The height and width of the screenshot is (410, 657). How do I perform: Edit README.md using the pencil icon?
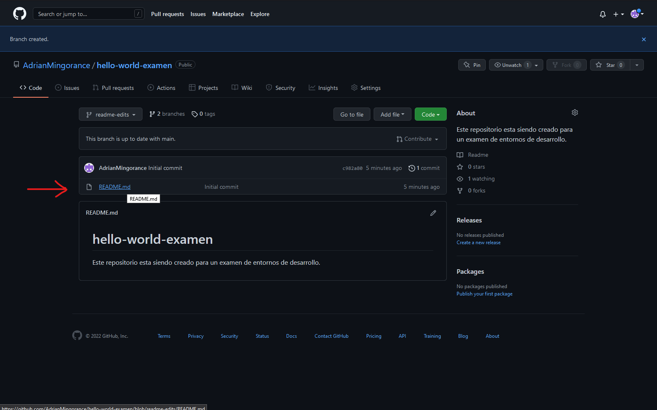(x=433, y=213)
